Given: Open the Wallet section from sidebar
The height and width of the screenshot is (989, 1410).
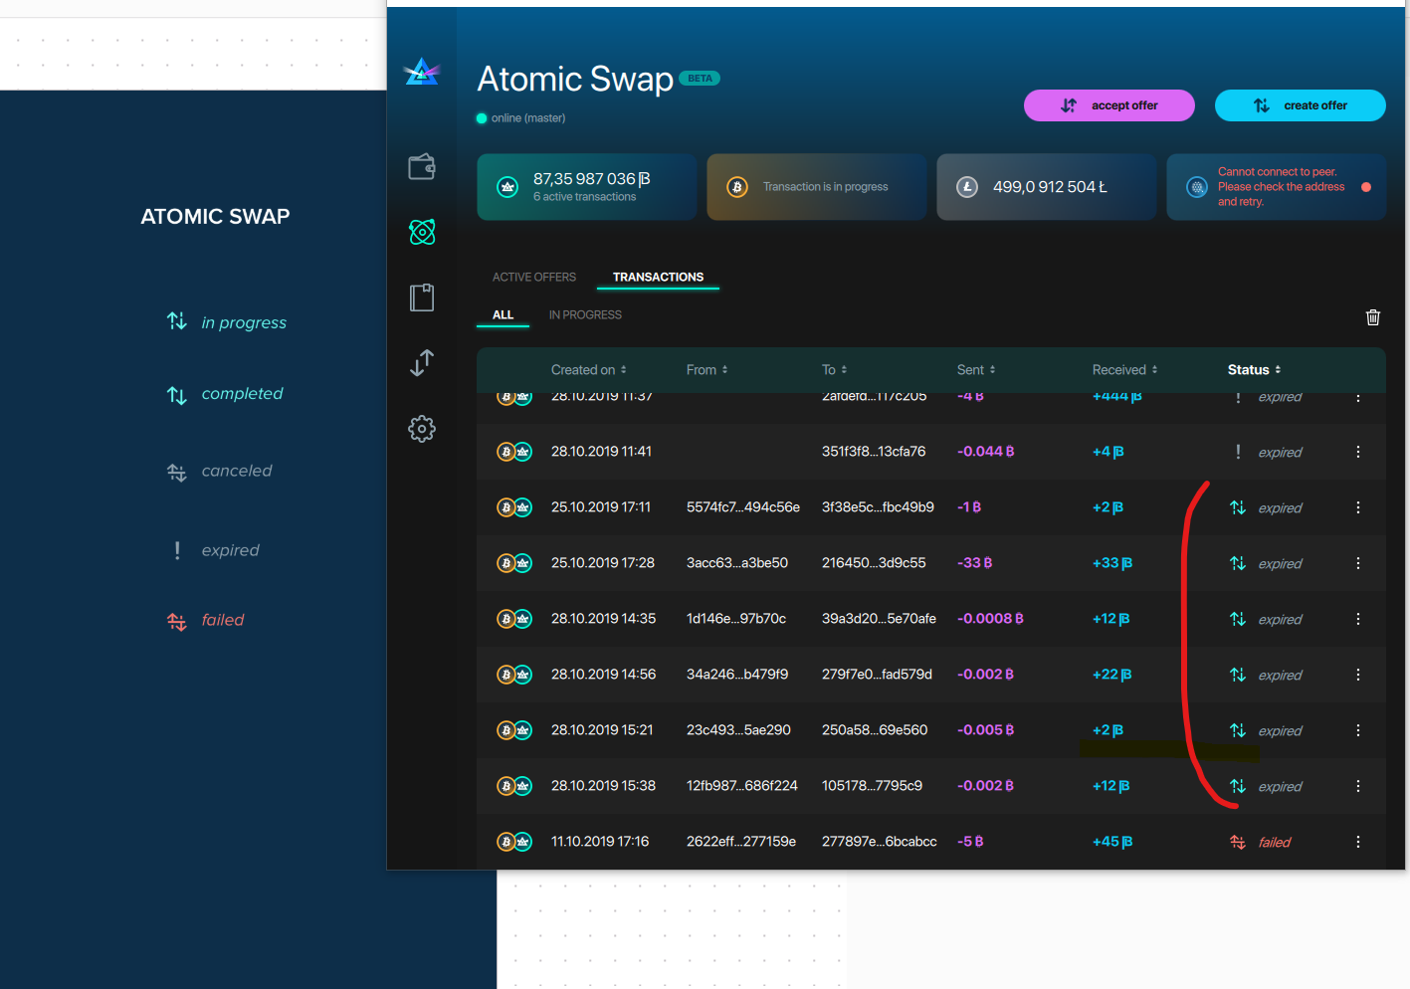Looking at the screenshot, I should (x=422, y=166).
